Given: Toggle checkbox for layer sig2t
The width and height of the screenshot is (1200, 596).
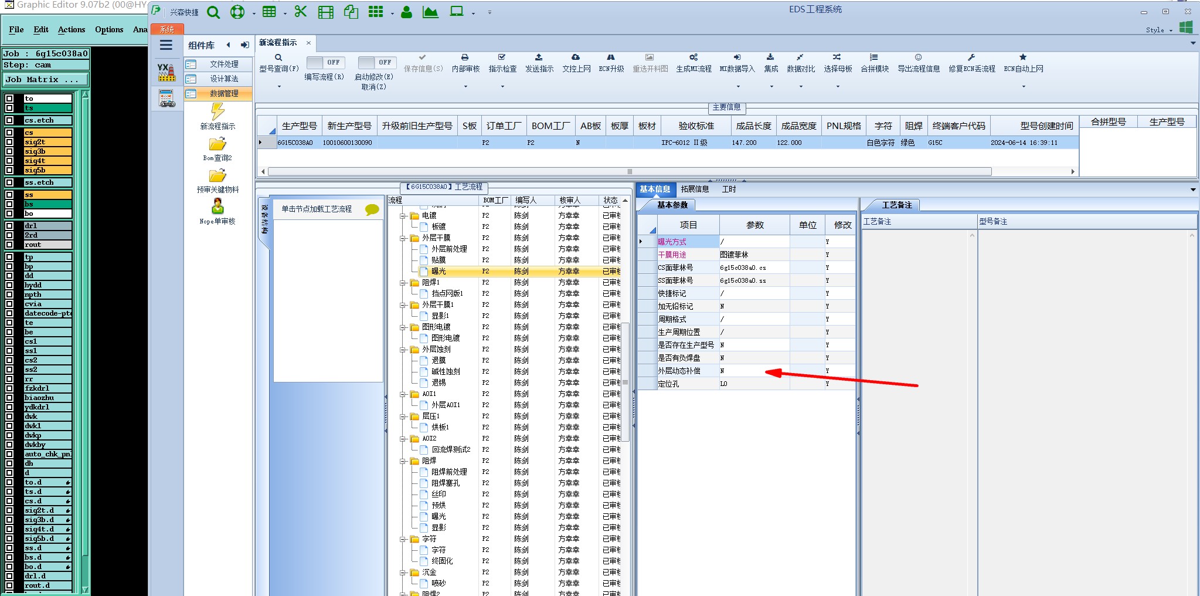Looking at the screenshot, I should point(9,142).
